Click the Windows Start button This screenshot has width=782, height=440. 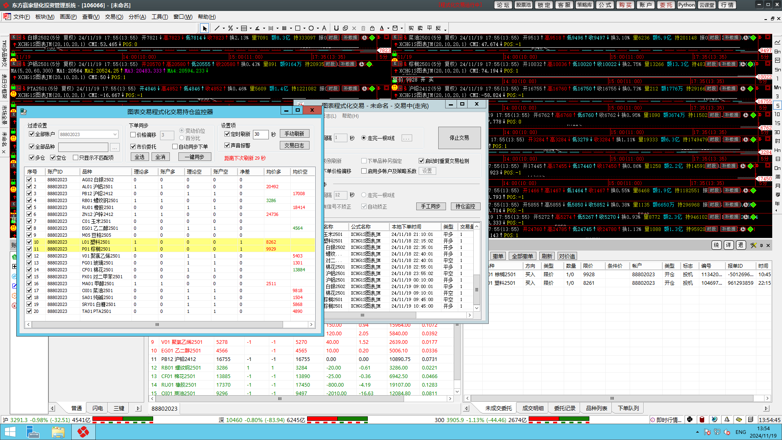click(10, 432)
